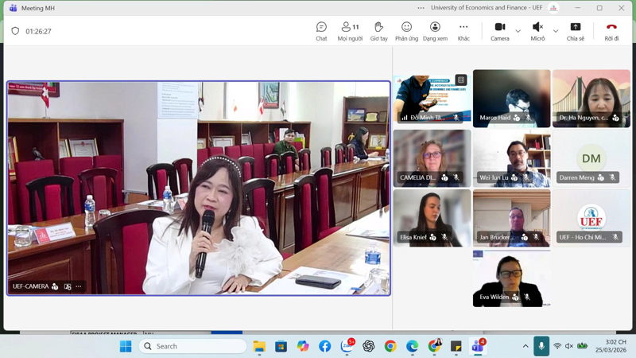This screenshot has width=636, height=358.
Task: Expand camera options dropdown arrow
Action: [x=518, y=31]
